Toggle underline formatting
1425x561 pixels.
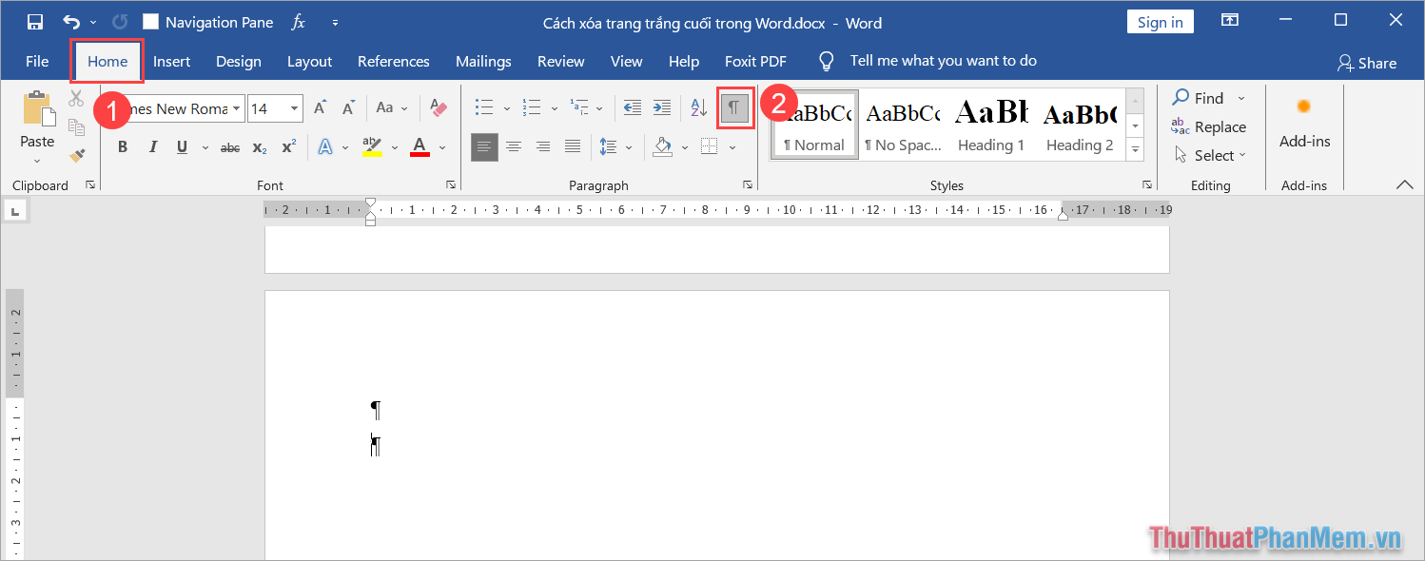coord(181,146)
